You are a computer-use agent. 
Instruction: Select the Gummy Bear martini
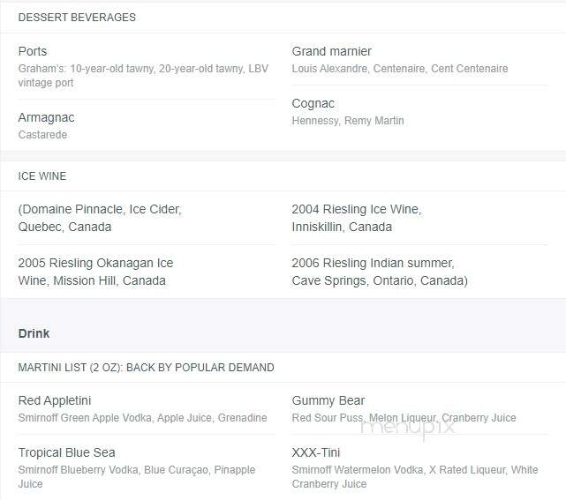(x=328, y=400)
